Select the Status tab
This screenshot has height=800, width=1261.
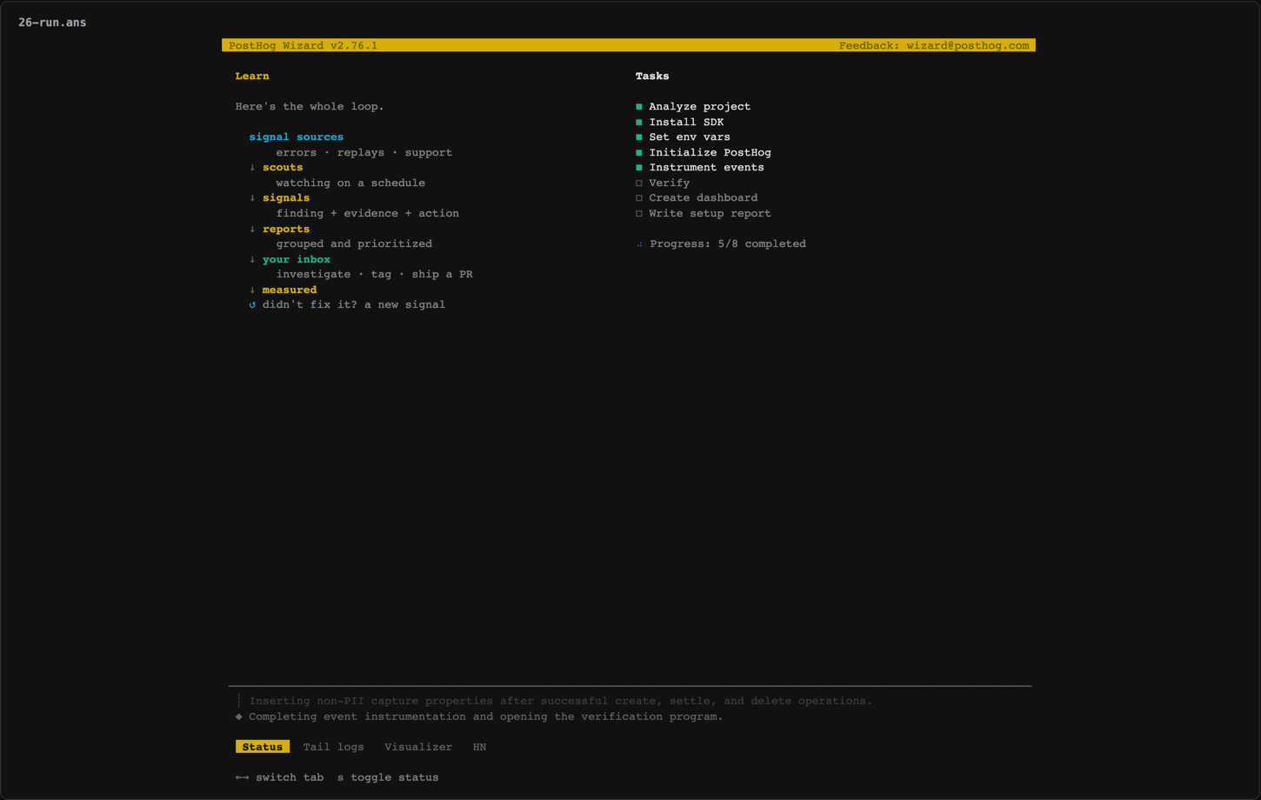(x=263, y=747)
